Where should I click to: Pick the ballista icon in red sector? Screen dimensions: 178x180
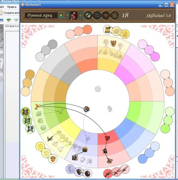[110, 161]
